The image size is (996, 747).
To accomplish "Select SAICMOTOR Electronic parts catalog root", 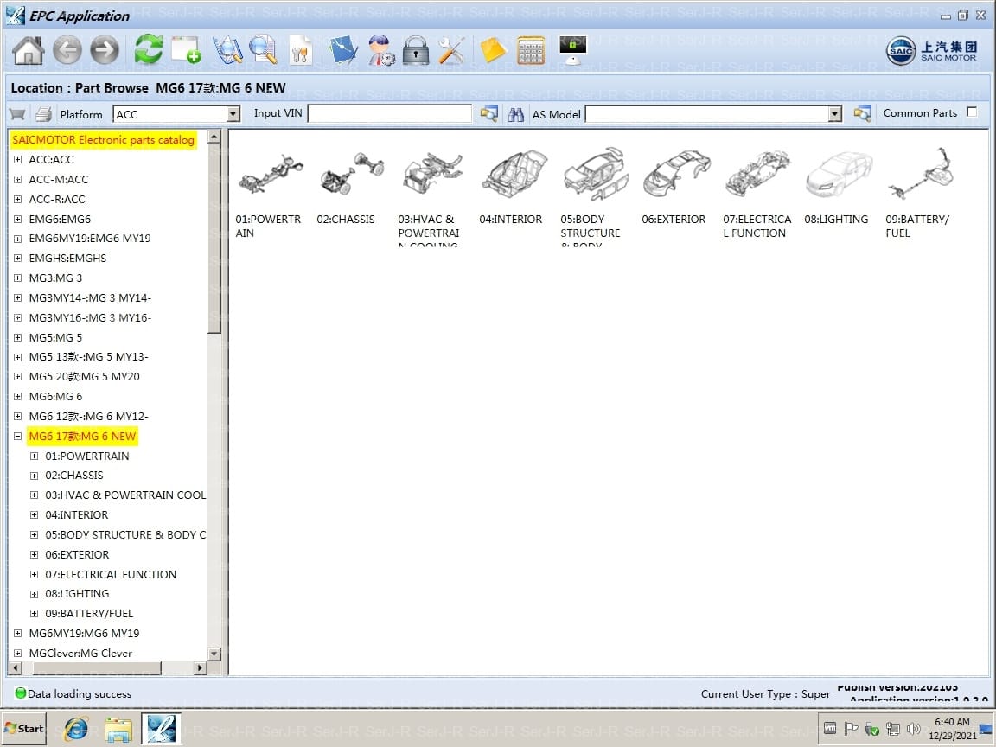I will (x=103, y=140).
